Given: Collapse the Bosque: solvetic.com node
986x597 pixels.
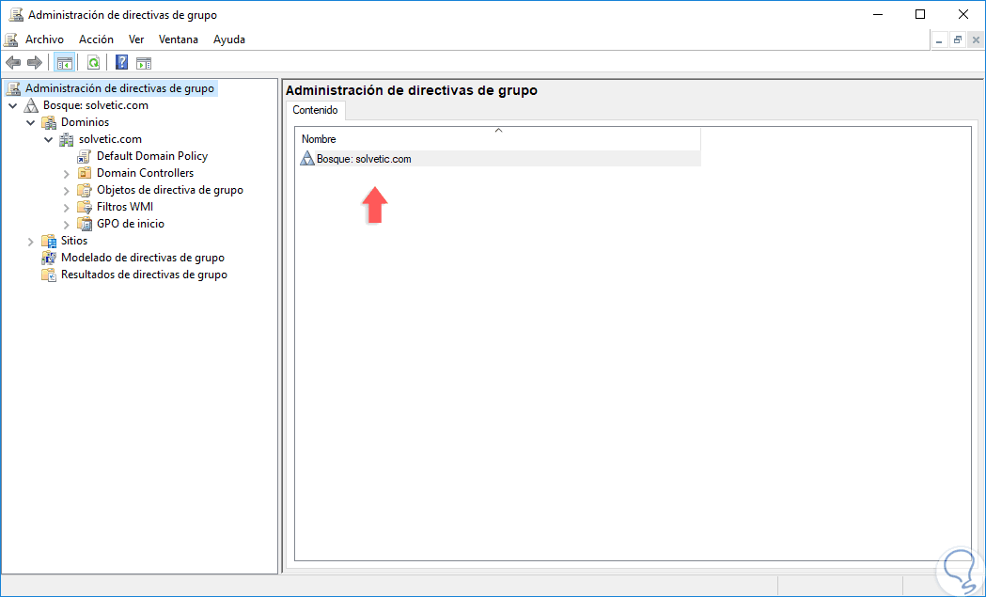Looking at the screenshot, I should [13, 105].
